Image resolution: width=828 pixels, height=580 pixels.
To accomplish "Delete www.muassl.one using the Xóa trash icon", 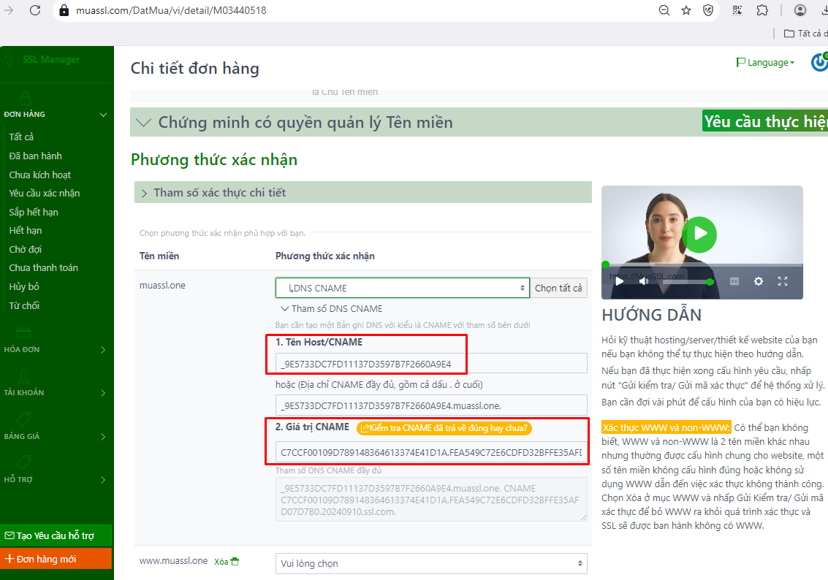I will [x=235, y=562].
